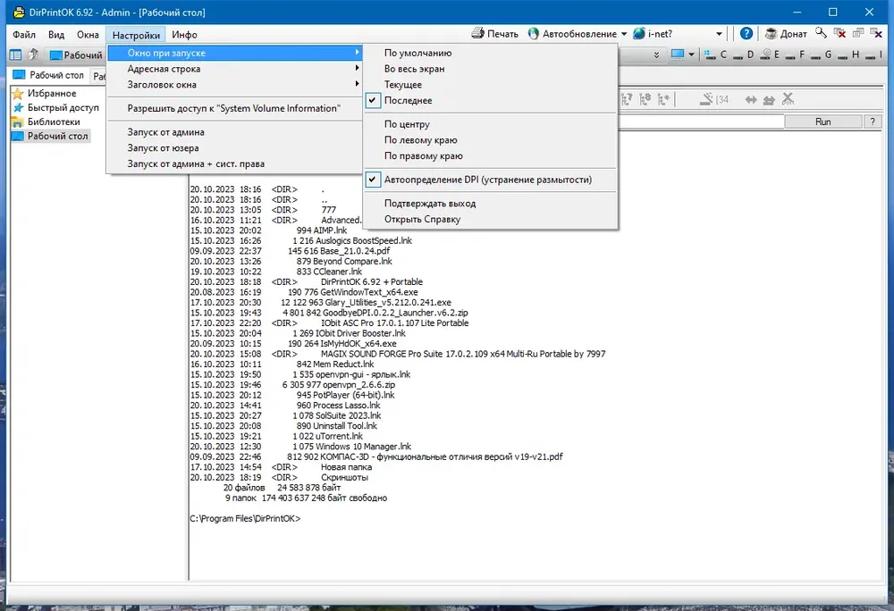
Task: Open help via blue question mark icon
Action: (746, 34)
